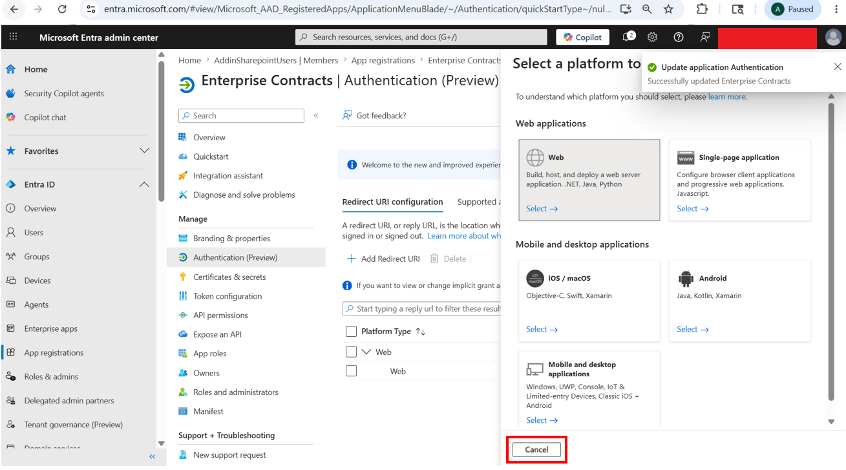Zoom control magnifier in address bar
Image resolution: width=846 pixels, height=470 pixels.
click(647, 9)
